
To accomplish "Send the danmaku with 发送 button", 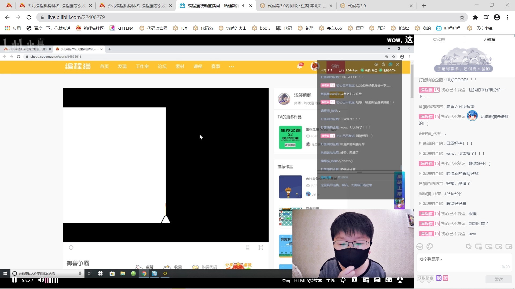I will tap(499, 279).
